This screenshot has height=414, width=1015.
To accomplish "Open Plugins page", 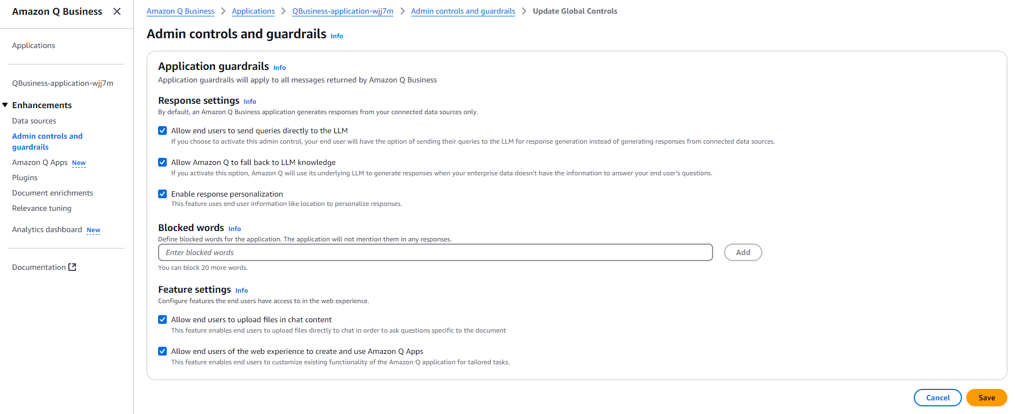I will coord(25,178).
